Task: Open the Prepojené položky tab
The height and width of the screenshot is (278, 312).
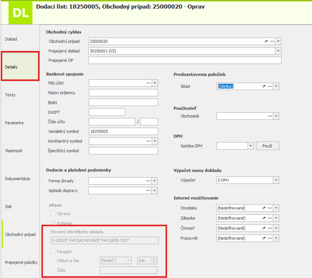Action: 21,263
